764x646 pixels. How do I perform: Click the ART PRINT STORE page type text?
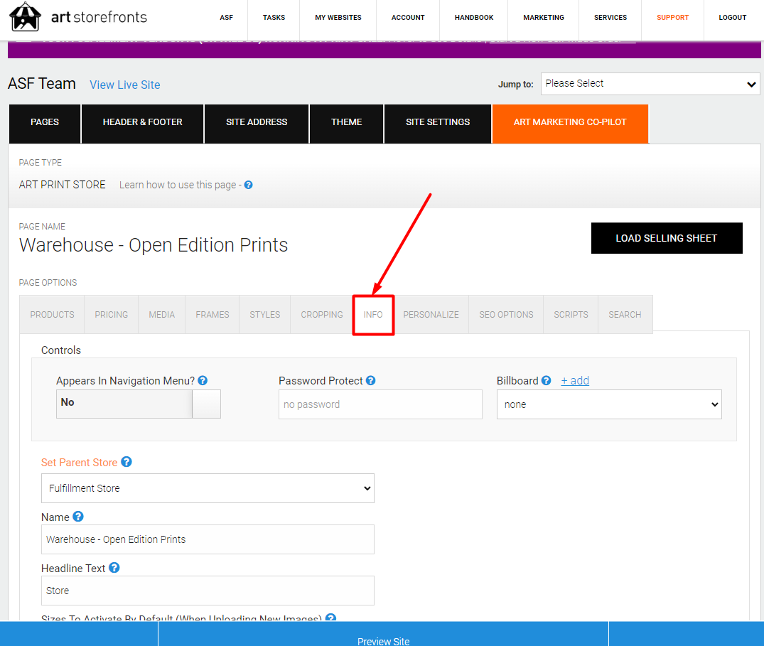(x=63, y=185)
